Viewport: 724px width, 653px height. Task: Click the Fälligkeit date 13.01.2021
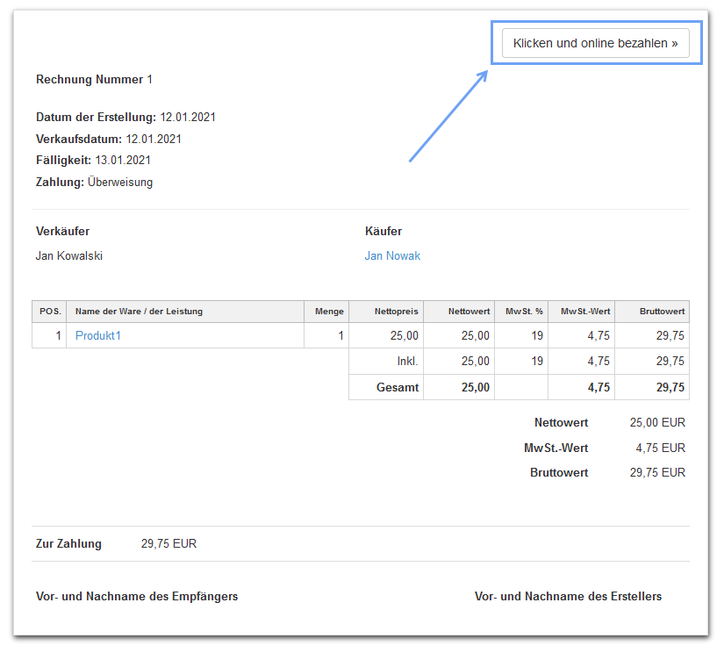[123, 161]
